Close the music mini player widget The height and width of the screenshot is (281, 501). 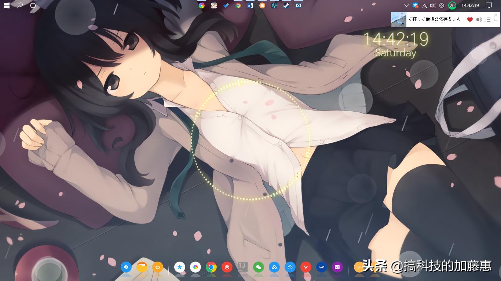pyautogui.click(x=496, y=15)
